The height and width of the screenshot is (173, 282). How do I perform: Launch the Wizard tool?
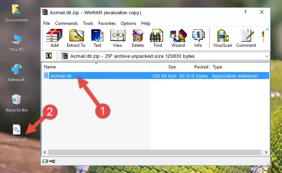(x=178, y=38)
